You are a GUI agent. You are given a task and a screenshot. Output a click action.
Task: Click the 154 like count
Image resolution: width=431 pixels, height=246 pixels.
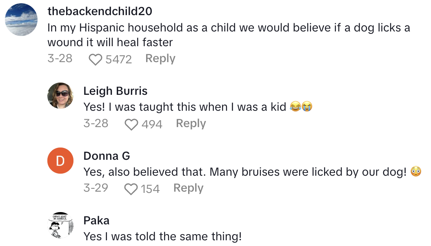150,189
